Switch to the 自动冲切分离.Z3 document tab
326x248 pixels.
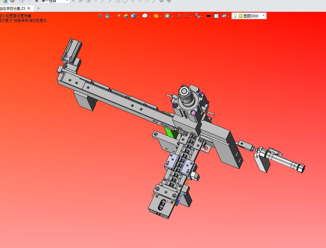(x=12, y=8)
